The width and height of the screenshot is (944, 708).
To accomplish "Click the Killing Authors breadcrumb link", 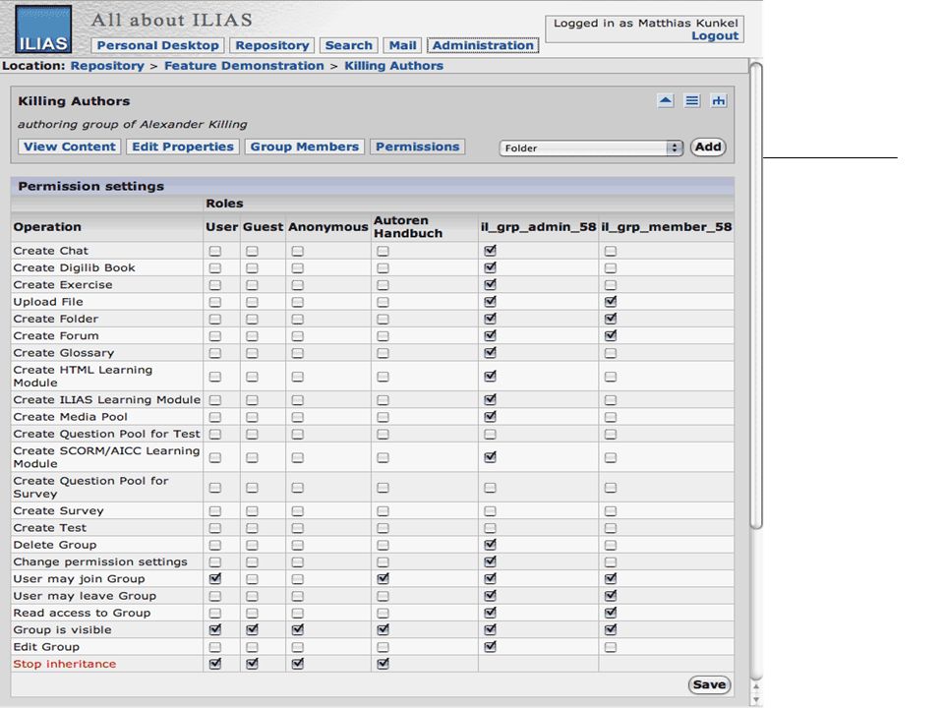I will tap(393, 66).
